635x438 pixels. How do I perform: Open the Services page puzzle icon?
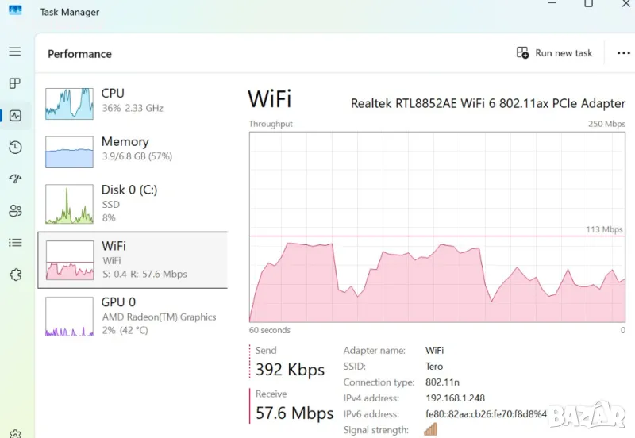click(14, 275)
